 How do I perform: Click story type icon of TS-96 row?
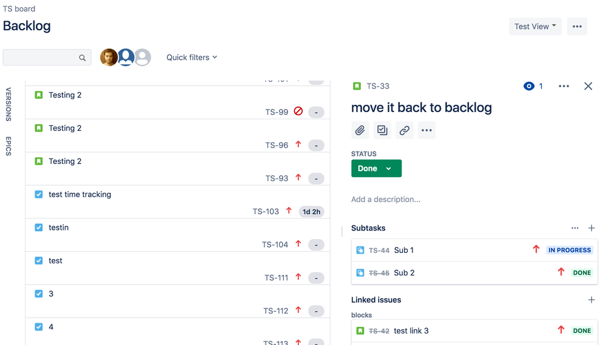[39, 128]
